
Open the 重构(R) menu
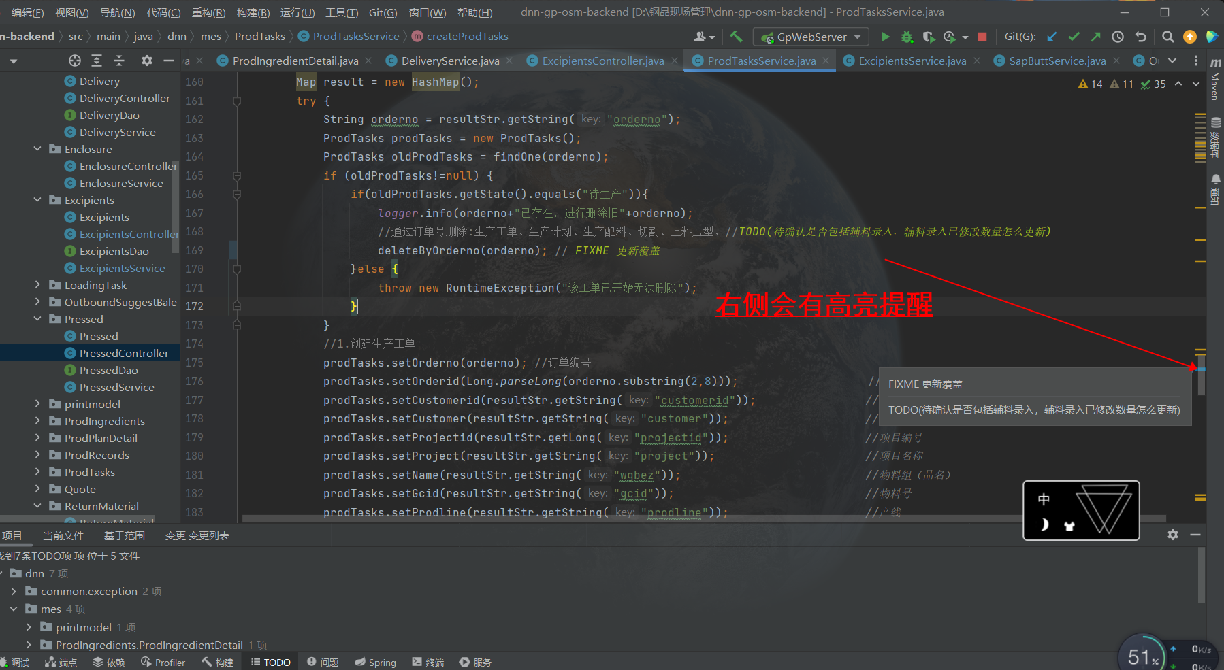tap(208, 12)
